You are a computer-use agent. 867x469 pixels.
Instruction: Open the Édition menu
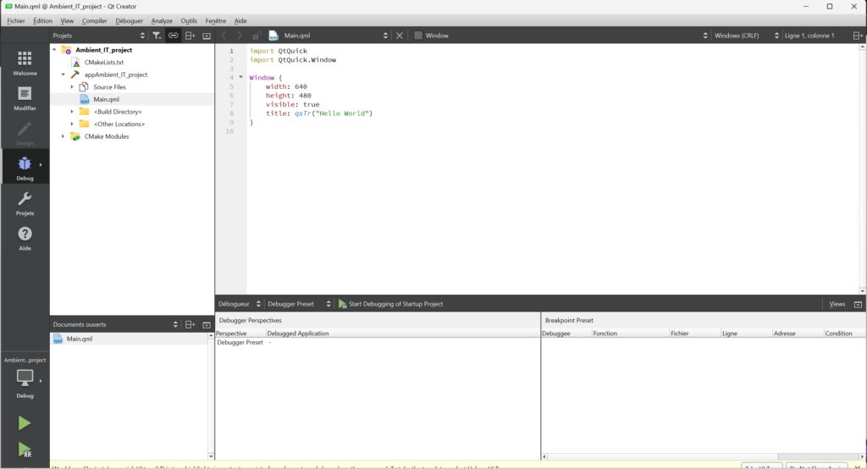pyautogui.click(x=42, y=20)
